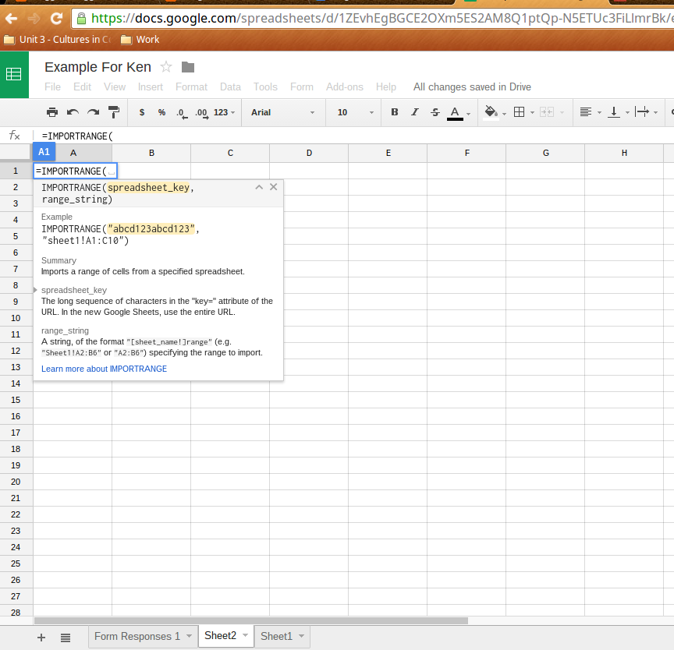This screenshot has height=650, width=674.
Task: Select column D header
Action: 309,153
